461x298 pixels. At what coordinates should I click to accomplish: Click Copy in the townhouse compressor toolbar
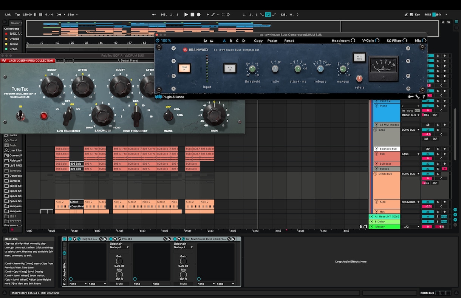coord(258,41)
